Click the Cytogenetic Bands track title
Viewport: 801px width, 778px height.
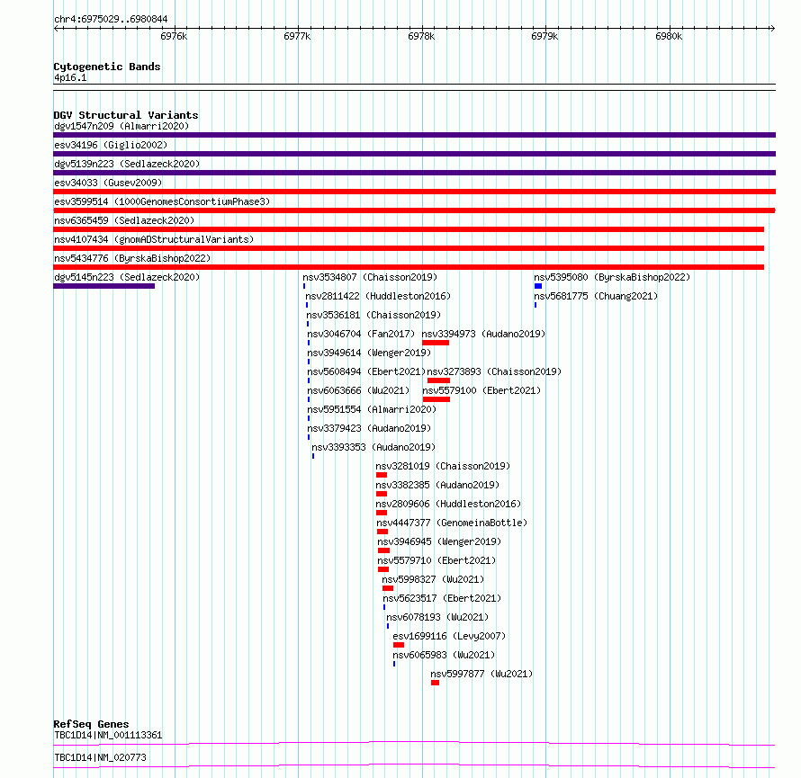107,67
